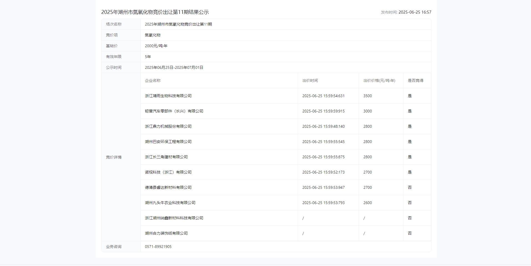
Task: Click the 业务咨询 label
Action: [x=114, y=247]
